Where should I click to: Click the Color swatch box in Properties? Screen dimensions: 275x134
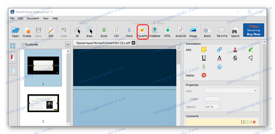pos(212,99)
